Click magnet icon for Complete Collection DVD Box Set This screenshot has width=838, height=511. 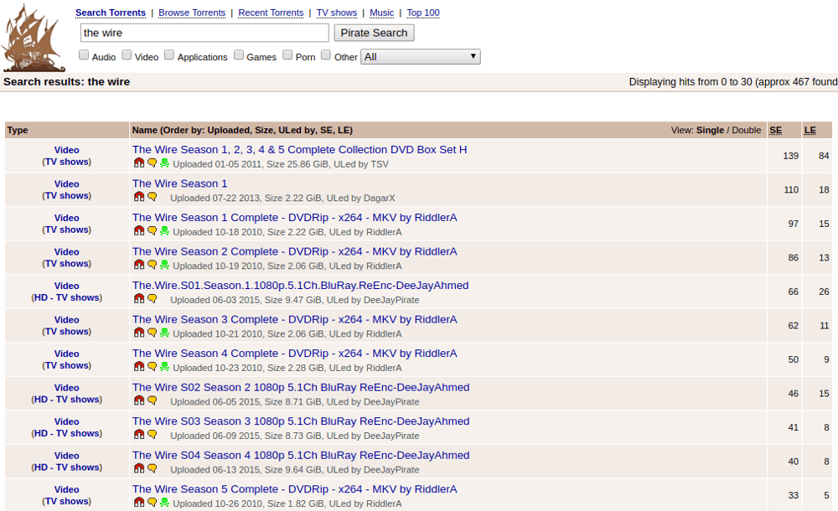point(139,163)
